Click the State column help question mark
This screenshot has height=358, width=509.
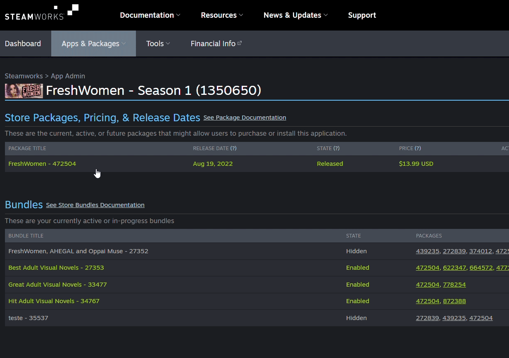coord(336,148)
